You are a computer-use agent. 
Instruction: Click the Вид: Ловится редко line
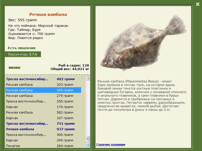click(26, 38)
